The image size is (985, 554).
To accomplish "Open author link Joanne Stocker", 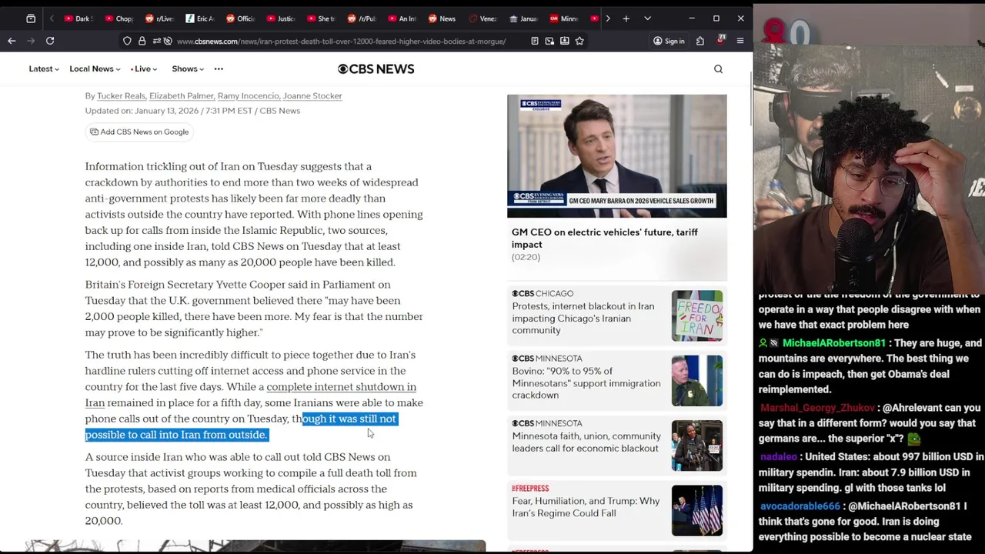I will coord(312,96).
